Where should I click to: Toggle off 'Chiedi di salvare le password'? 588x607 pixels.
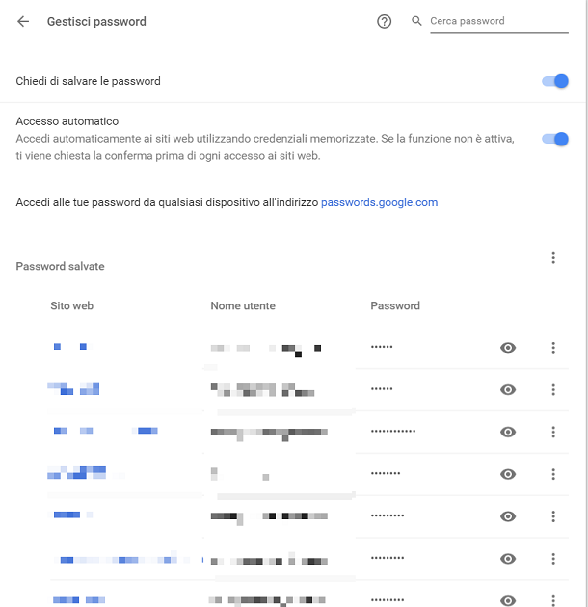[x=555, y=81]
